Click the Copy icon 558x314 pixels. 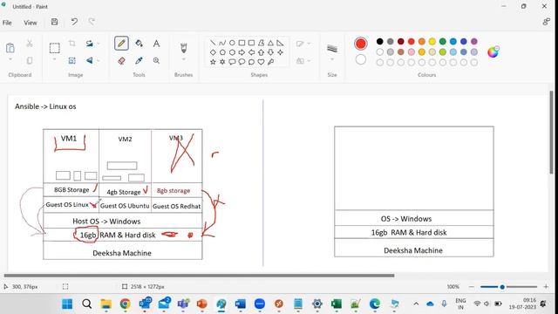tap(30, 61)
